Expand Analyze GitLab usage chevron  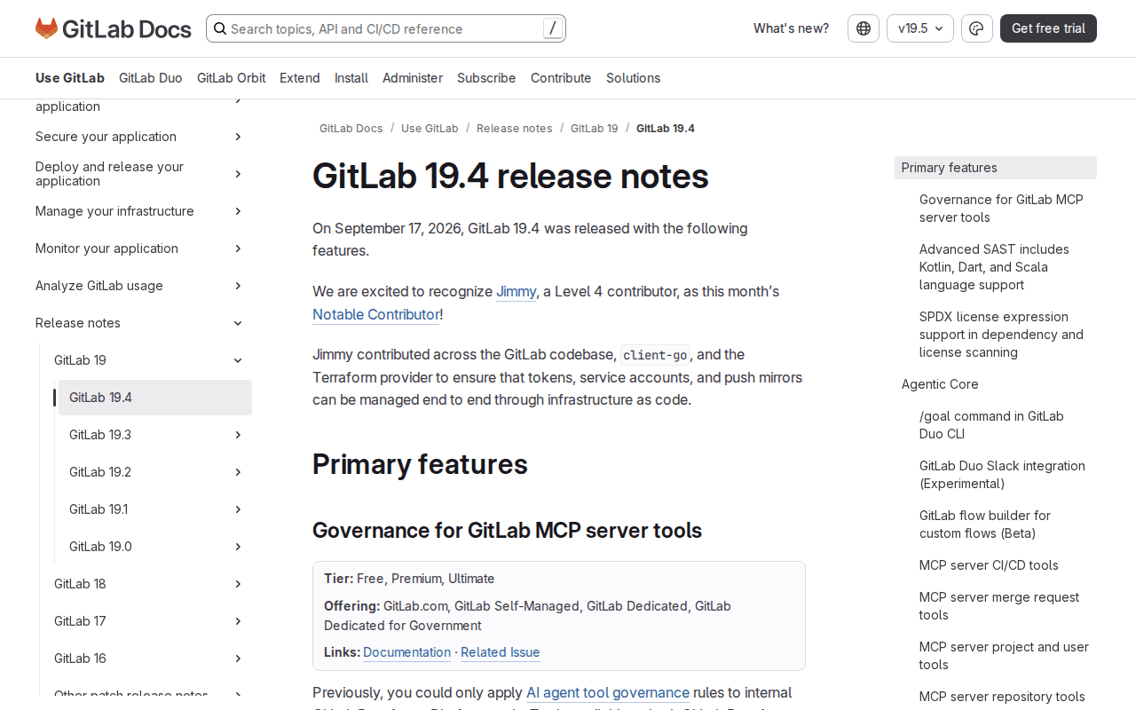click(x=238, y=286)
